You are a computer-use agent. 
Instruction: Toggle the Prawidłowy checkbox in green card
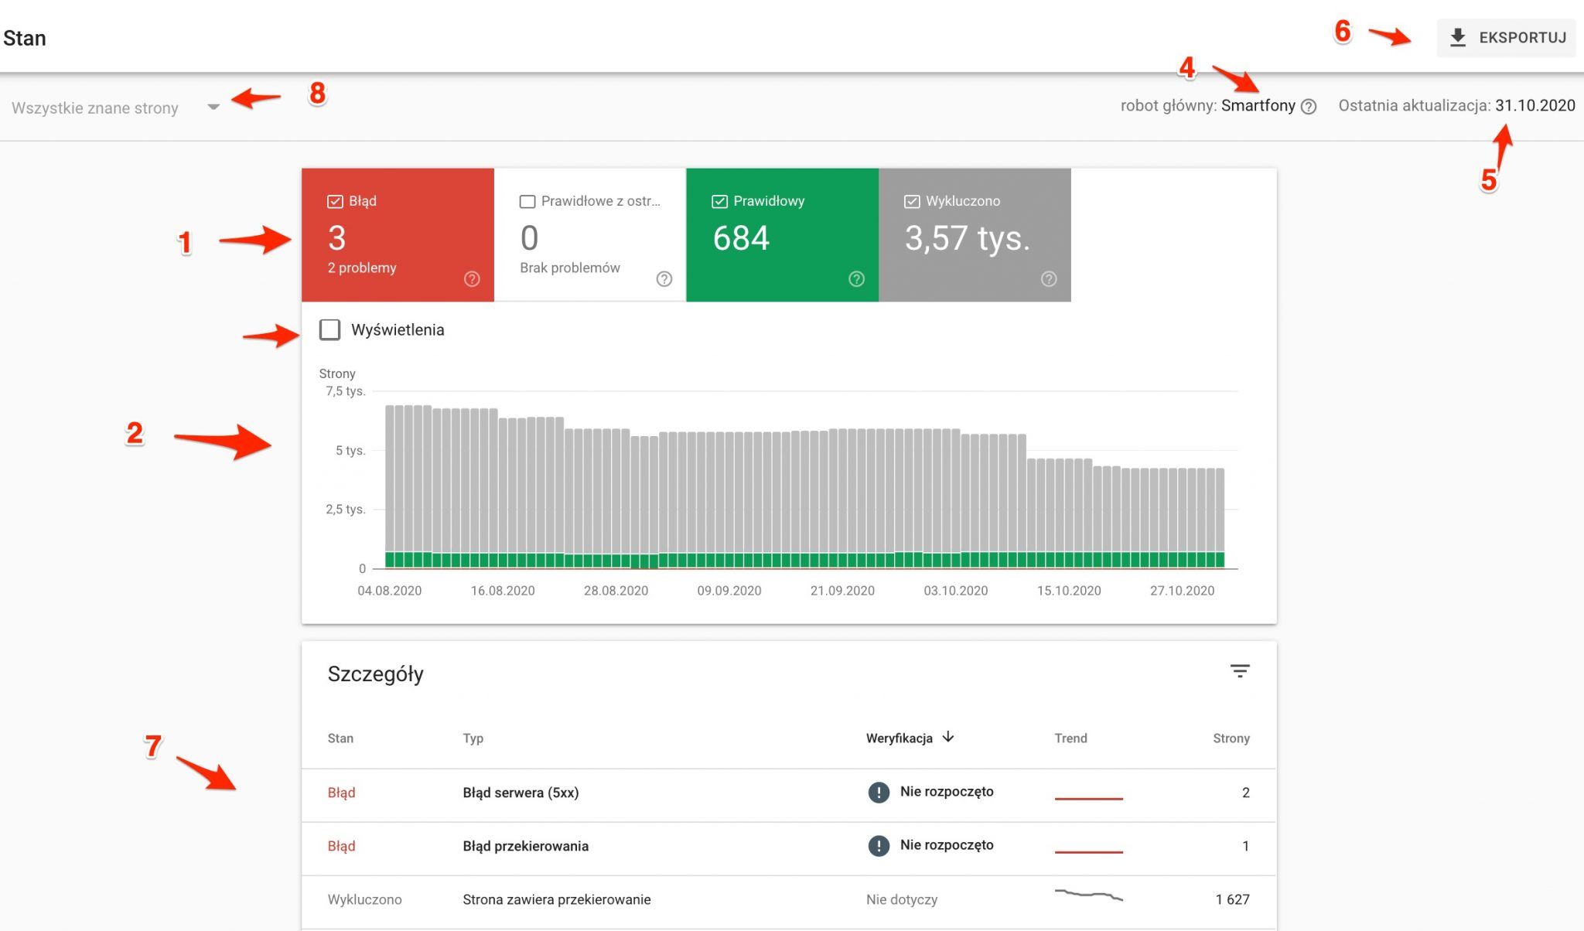click(719, 201)
